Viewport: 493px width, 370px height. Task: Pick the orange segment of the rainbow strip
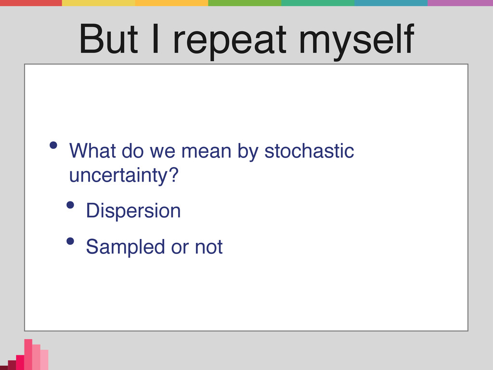click(172, 3)
